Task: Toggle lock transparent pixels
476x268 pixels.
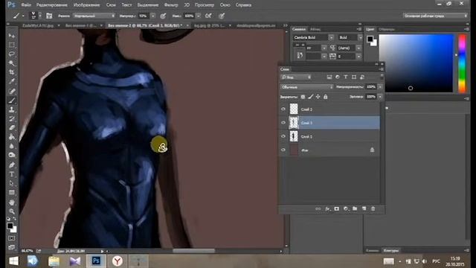Action: click(x=303, y=97)
